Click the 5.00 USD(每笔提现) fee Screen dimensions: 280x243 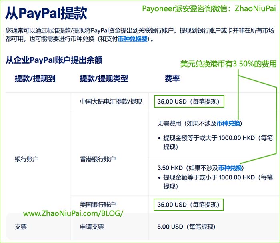coord(186,227)
